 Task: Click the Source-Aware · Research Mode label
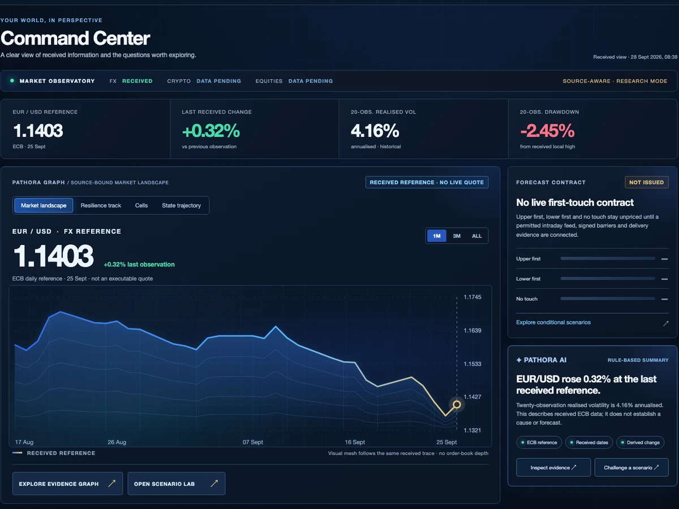click(615, 81)
